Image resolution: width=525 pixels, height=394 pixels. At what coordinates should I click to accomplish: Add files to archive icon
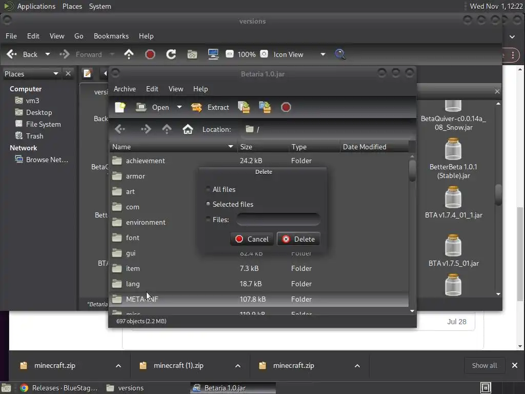pos(244,107)
